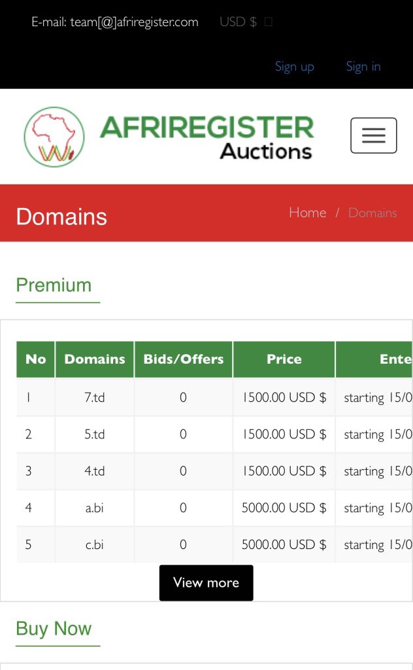Open the Sign in link
Image resolution: width=413 pixels, height=670 pixels.
[x=363, y=67]
